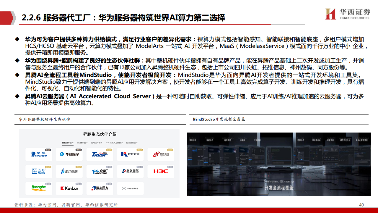Click the bold text 华为可为客户提供多种算力供给模式

[71, 39]
